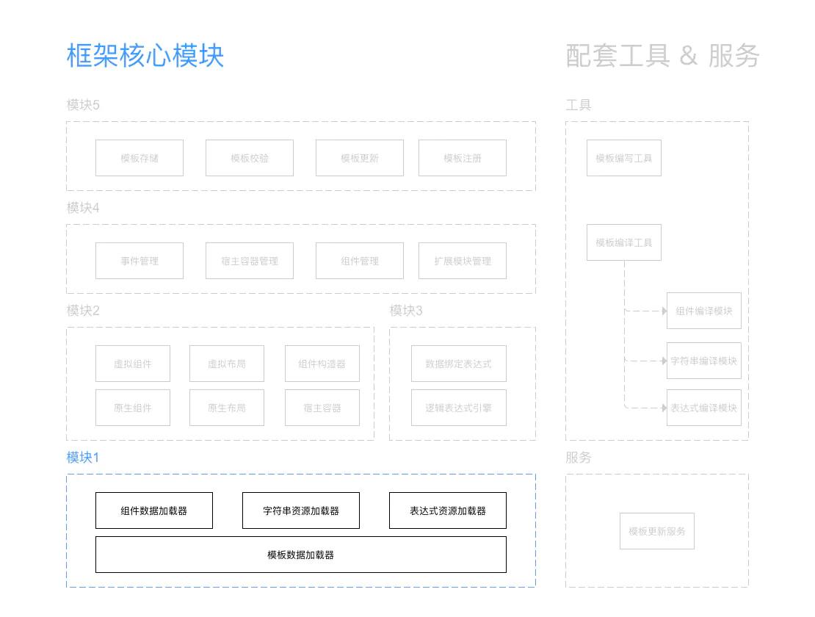Click the 模板更新服务 button
Screen dimensions: 815x617
(656, 531)
